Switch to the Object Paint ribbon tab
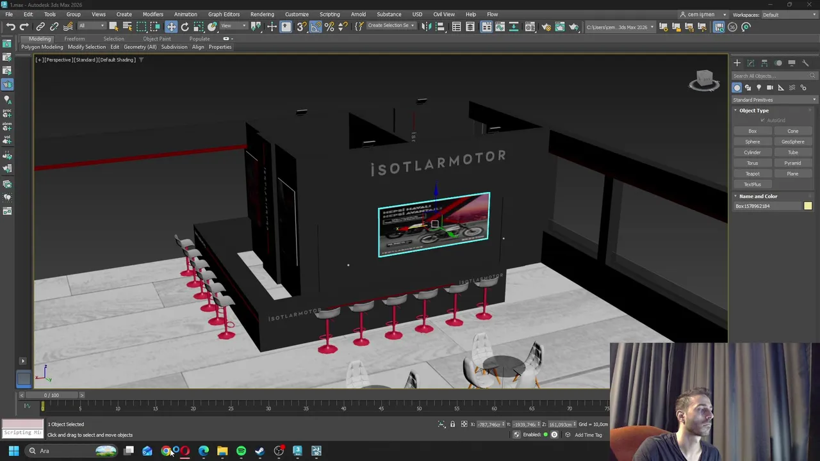Viewport: 820px width, 461px height. pyautogui.click(x=157, y=38)
